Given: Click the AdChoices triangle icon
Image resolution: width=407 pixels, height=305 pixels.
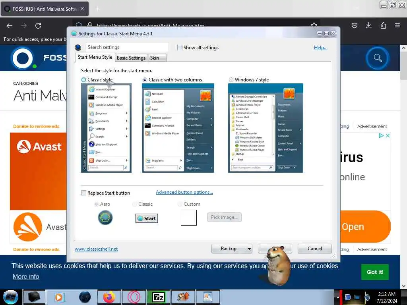Looking at the screenshot, I should 381,136.
